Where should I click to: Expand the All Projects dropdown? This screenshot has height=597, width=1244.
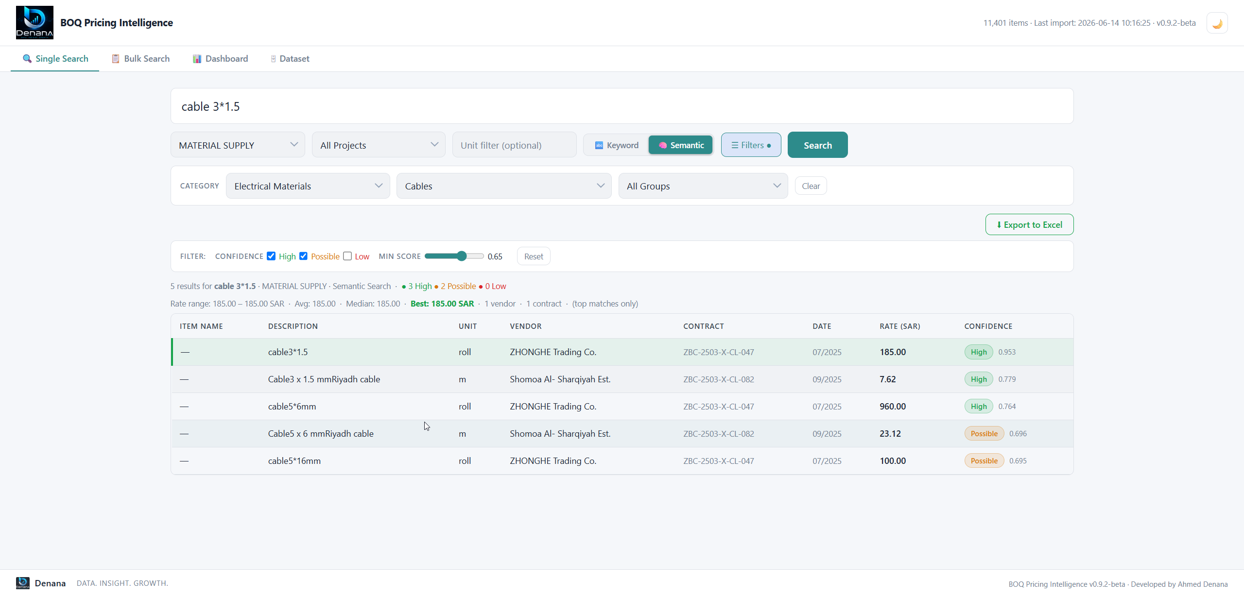[x=379, y=145]
